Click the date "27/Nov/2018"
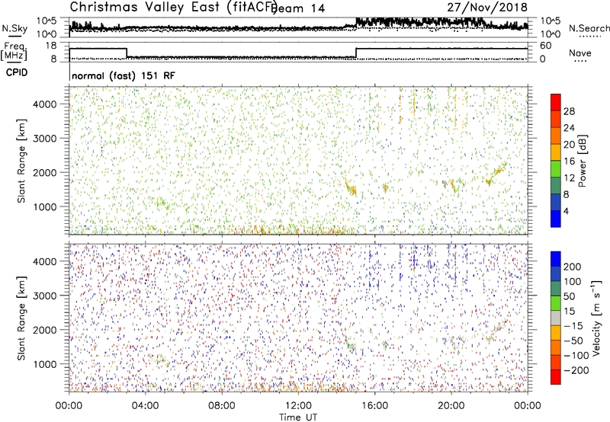Image resolution: width=610 pixels, height=422 pixels. click(x=487, y=8)
